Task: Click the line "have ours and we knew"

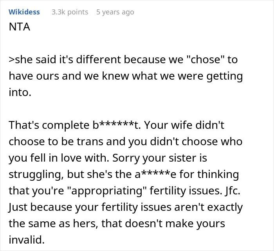Action: click(x=126, y=77)
